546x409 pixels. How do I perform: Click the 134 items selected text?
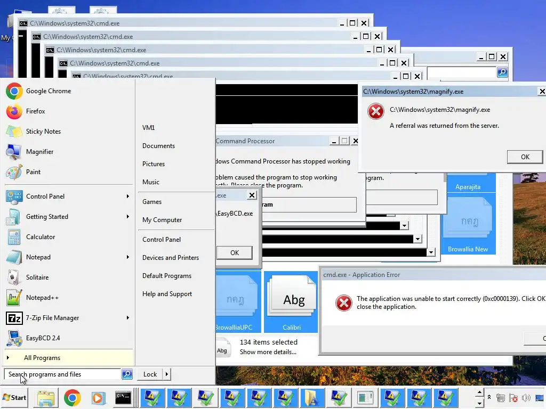269,342
